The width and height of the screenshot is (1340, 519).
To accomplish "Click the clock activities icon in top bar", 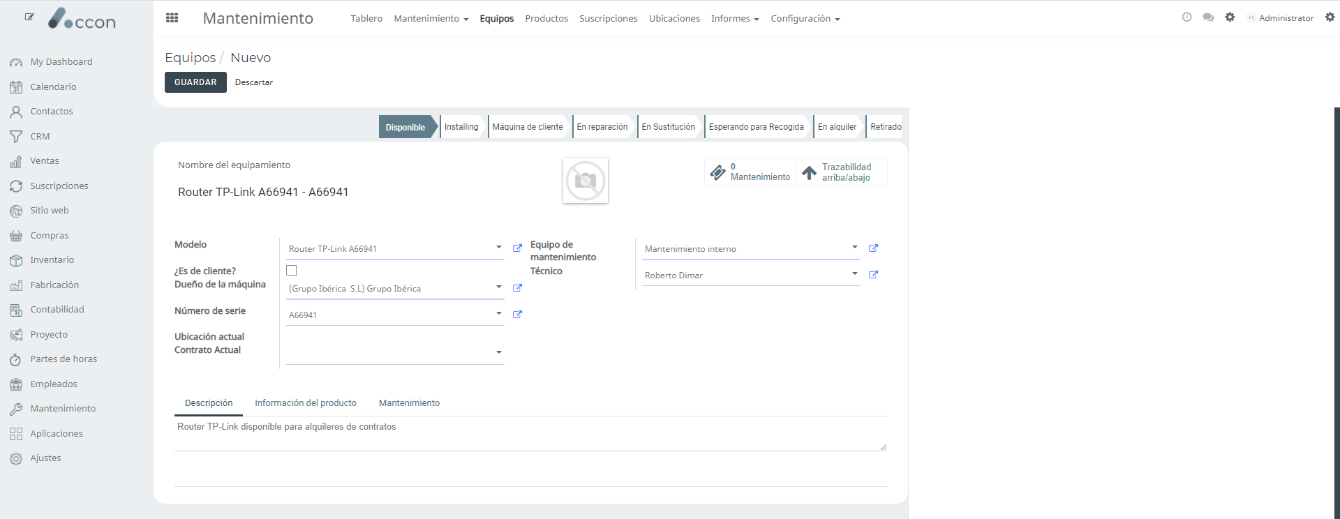I will tap(1186, 17).
